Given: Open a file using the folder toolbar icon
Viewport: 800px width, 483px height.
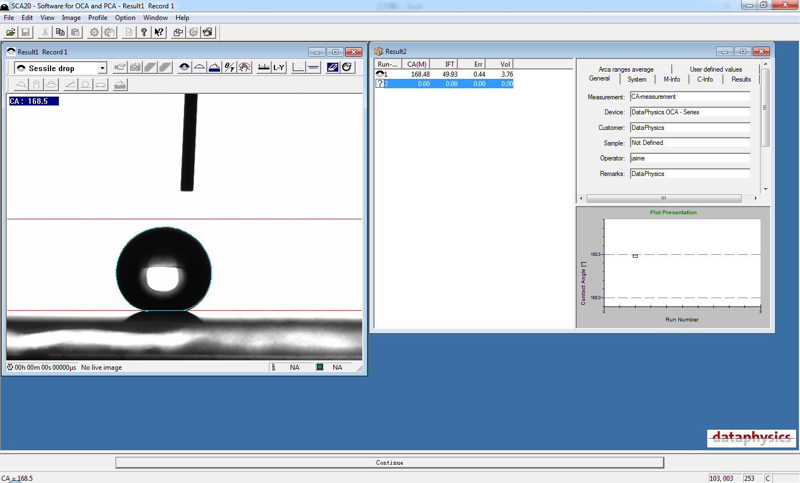Looking at the screenshot, I should click(11, 32).
